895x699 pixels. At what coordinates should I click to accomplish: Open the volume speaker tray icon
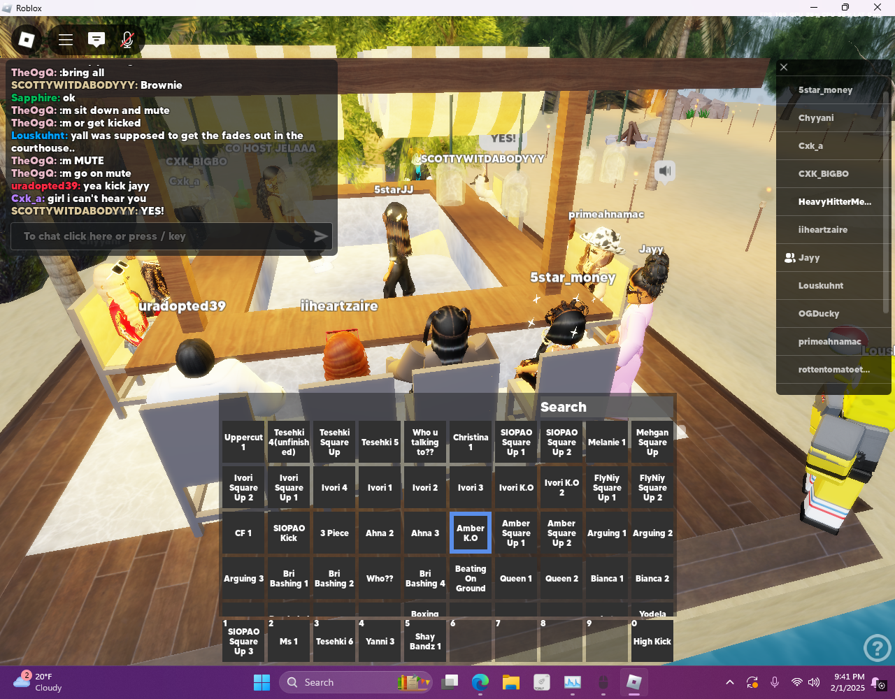[814, 682]
